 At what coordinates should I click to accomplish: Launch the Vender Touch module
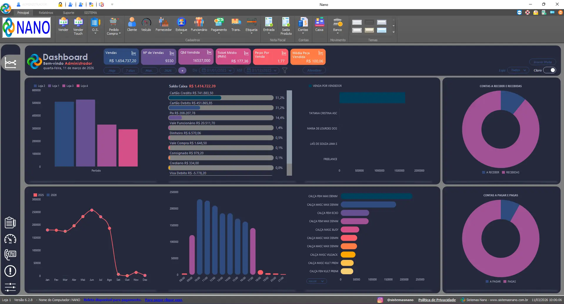coord(78,26)
